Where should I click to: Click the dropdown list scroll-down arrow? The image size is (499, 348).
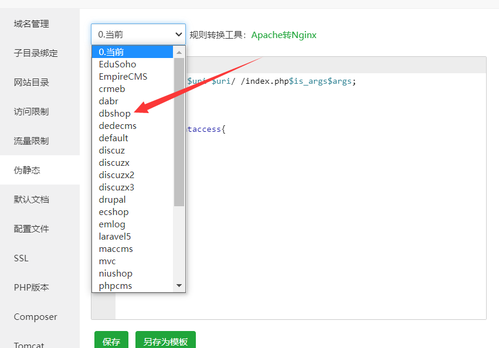pos(179,285)
